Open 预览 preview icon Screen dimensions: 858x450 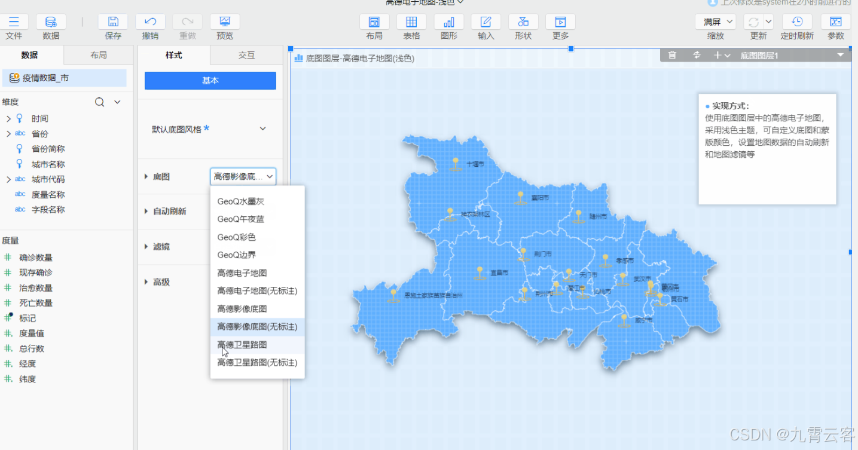(225, 22)
